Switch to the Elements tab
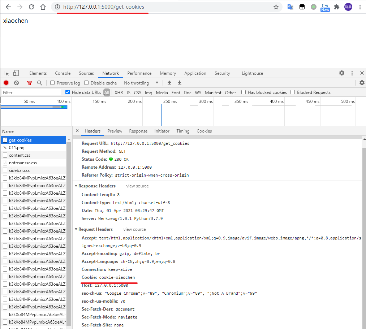366x329 pixels. (x=38, y=73)
